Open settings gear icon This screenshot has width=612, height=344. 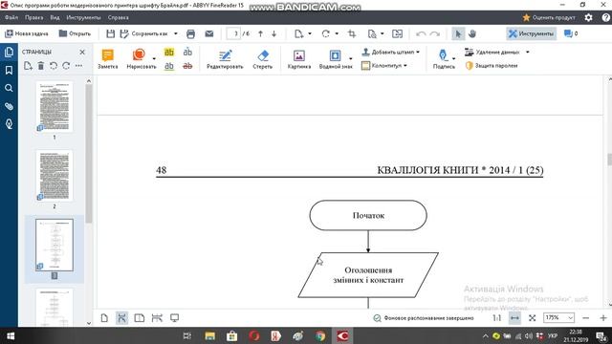point(588,17)
